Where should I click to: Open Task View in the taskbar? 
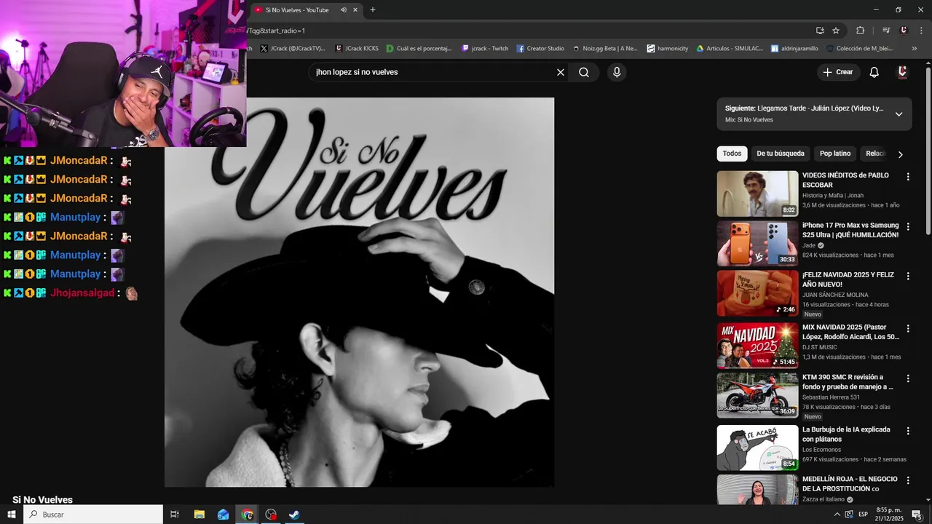pos(175,515)
